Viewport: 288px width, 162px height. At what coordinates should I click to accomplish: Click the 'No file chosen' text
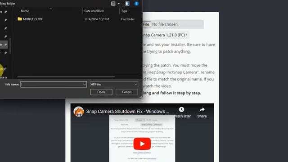[165, 24]
